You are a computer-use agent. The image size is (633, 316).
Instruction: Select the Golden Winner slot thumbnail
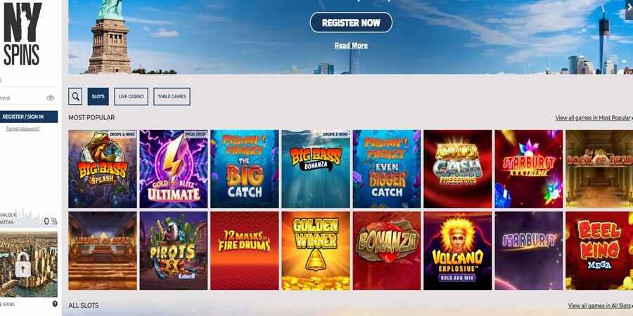(x=316, y=251)
